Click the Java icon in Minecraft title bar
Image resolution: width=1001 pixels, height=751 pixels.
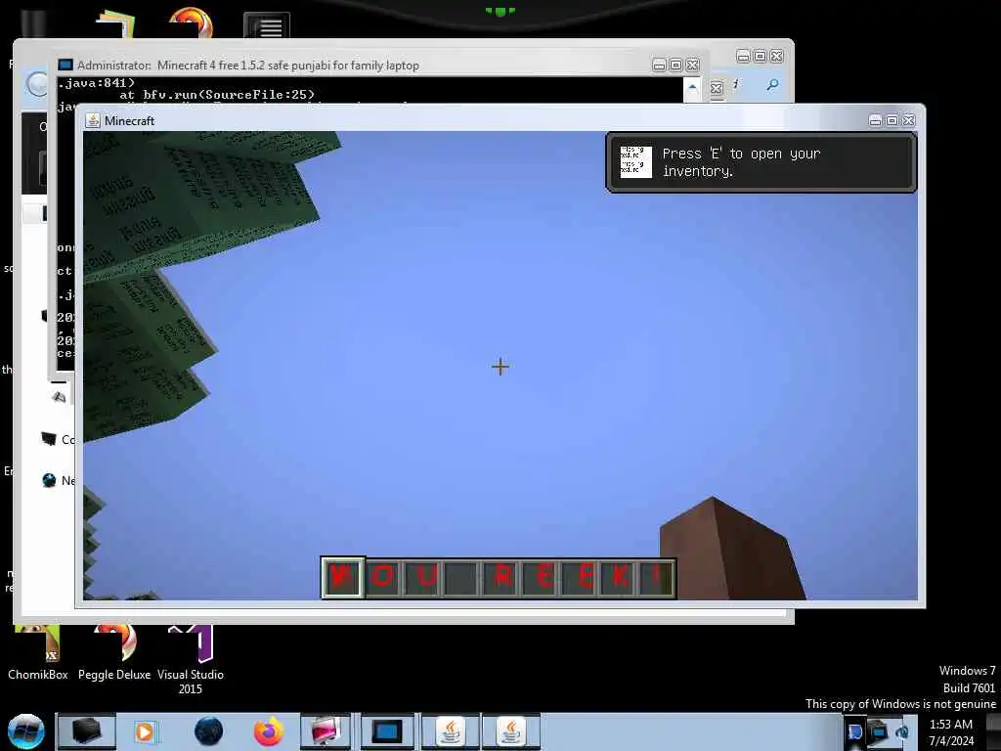tap(93, 120)
